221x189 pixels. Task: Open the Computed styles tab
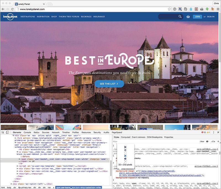click(125, 137)
